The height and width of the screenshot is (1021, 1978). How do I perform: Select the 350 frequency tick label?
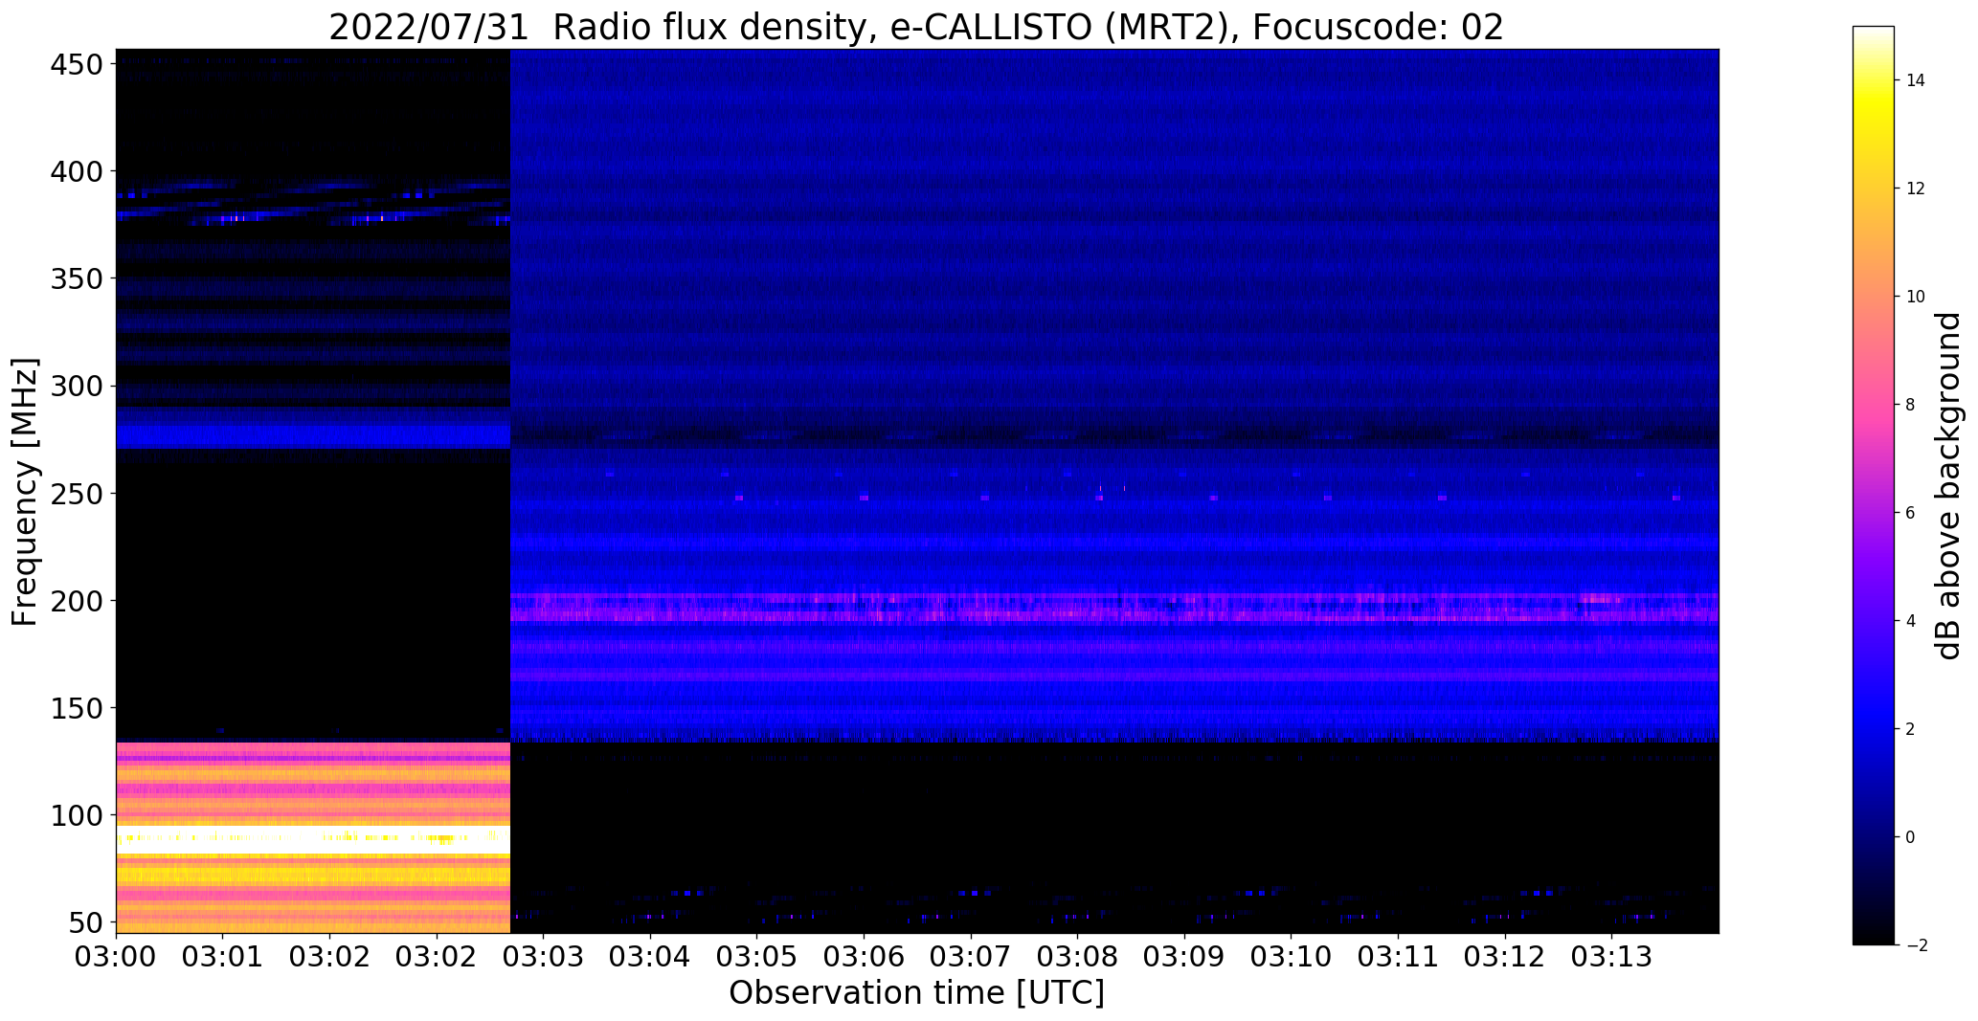[76, 279]
